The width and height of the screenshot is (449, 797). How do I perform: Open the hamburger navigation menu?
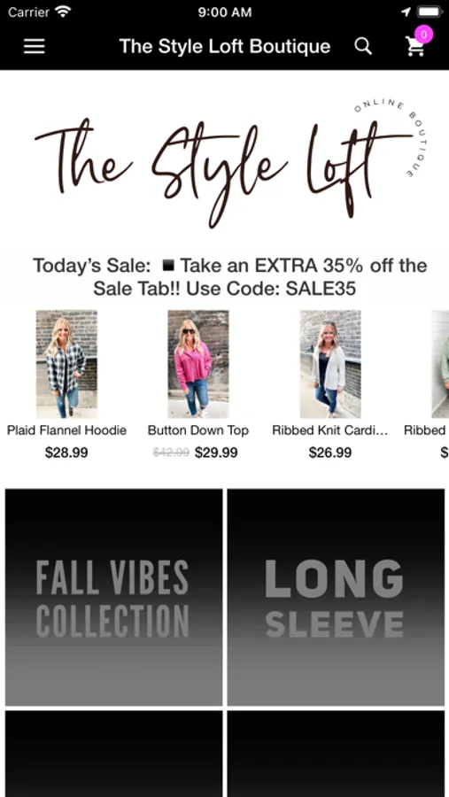click(34, 46)
